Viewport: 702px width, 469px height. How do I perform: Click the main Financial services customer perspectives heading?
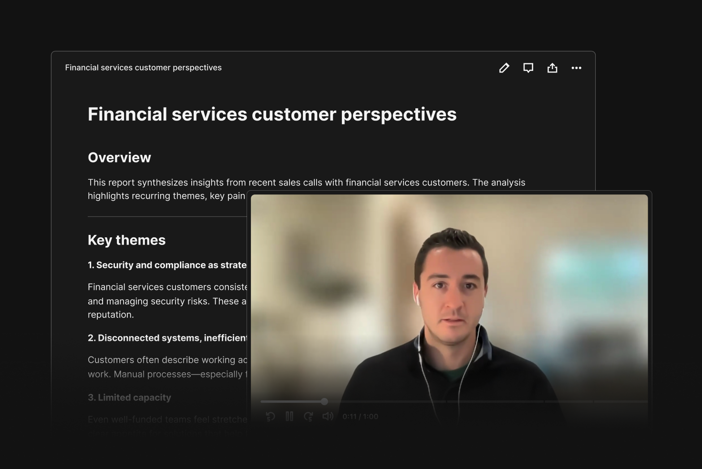[272, 114]
